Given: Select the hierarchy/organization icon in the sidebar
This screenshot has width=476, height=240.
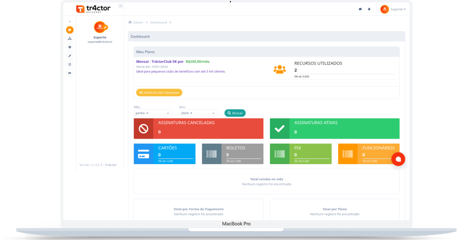Looking at the screenshot, I should coord(70,38).
